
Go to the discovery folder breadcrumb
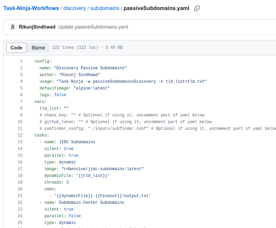(75, 8)
